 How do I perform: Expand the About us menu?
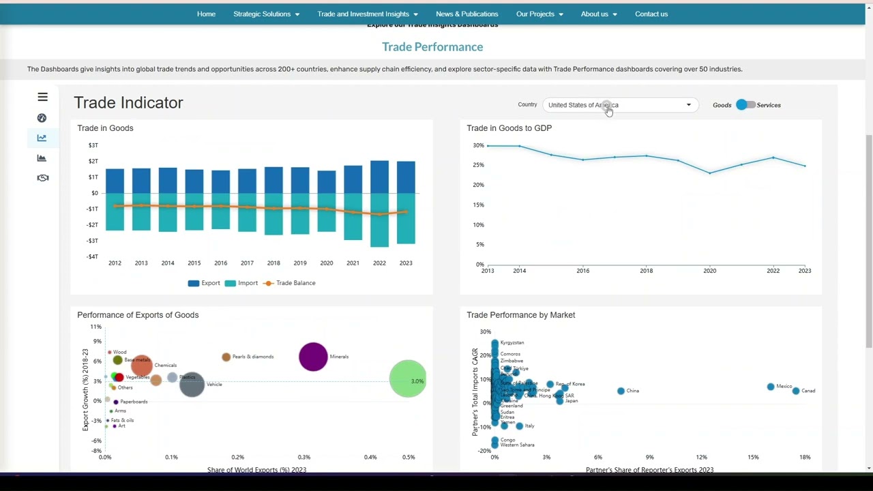pyautogui.click(x=599, y=14)
